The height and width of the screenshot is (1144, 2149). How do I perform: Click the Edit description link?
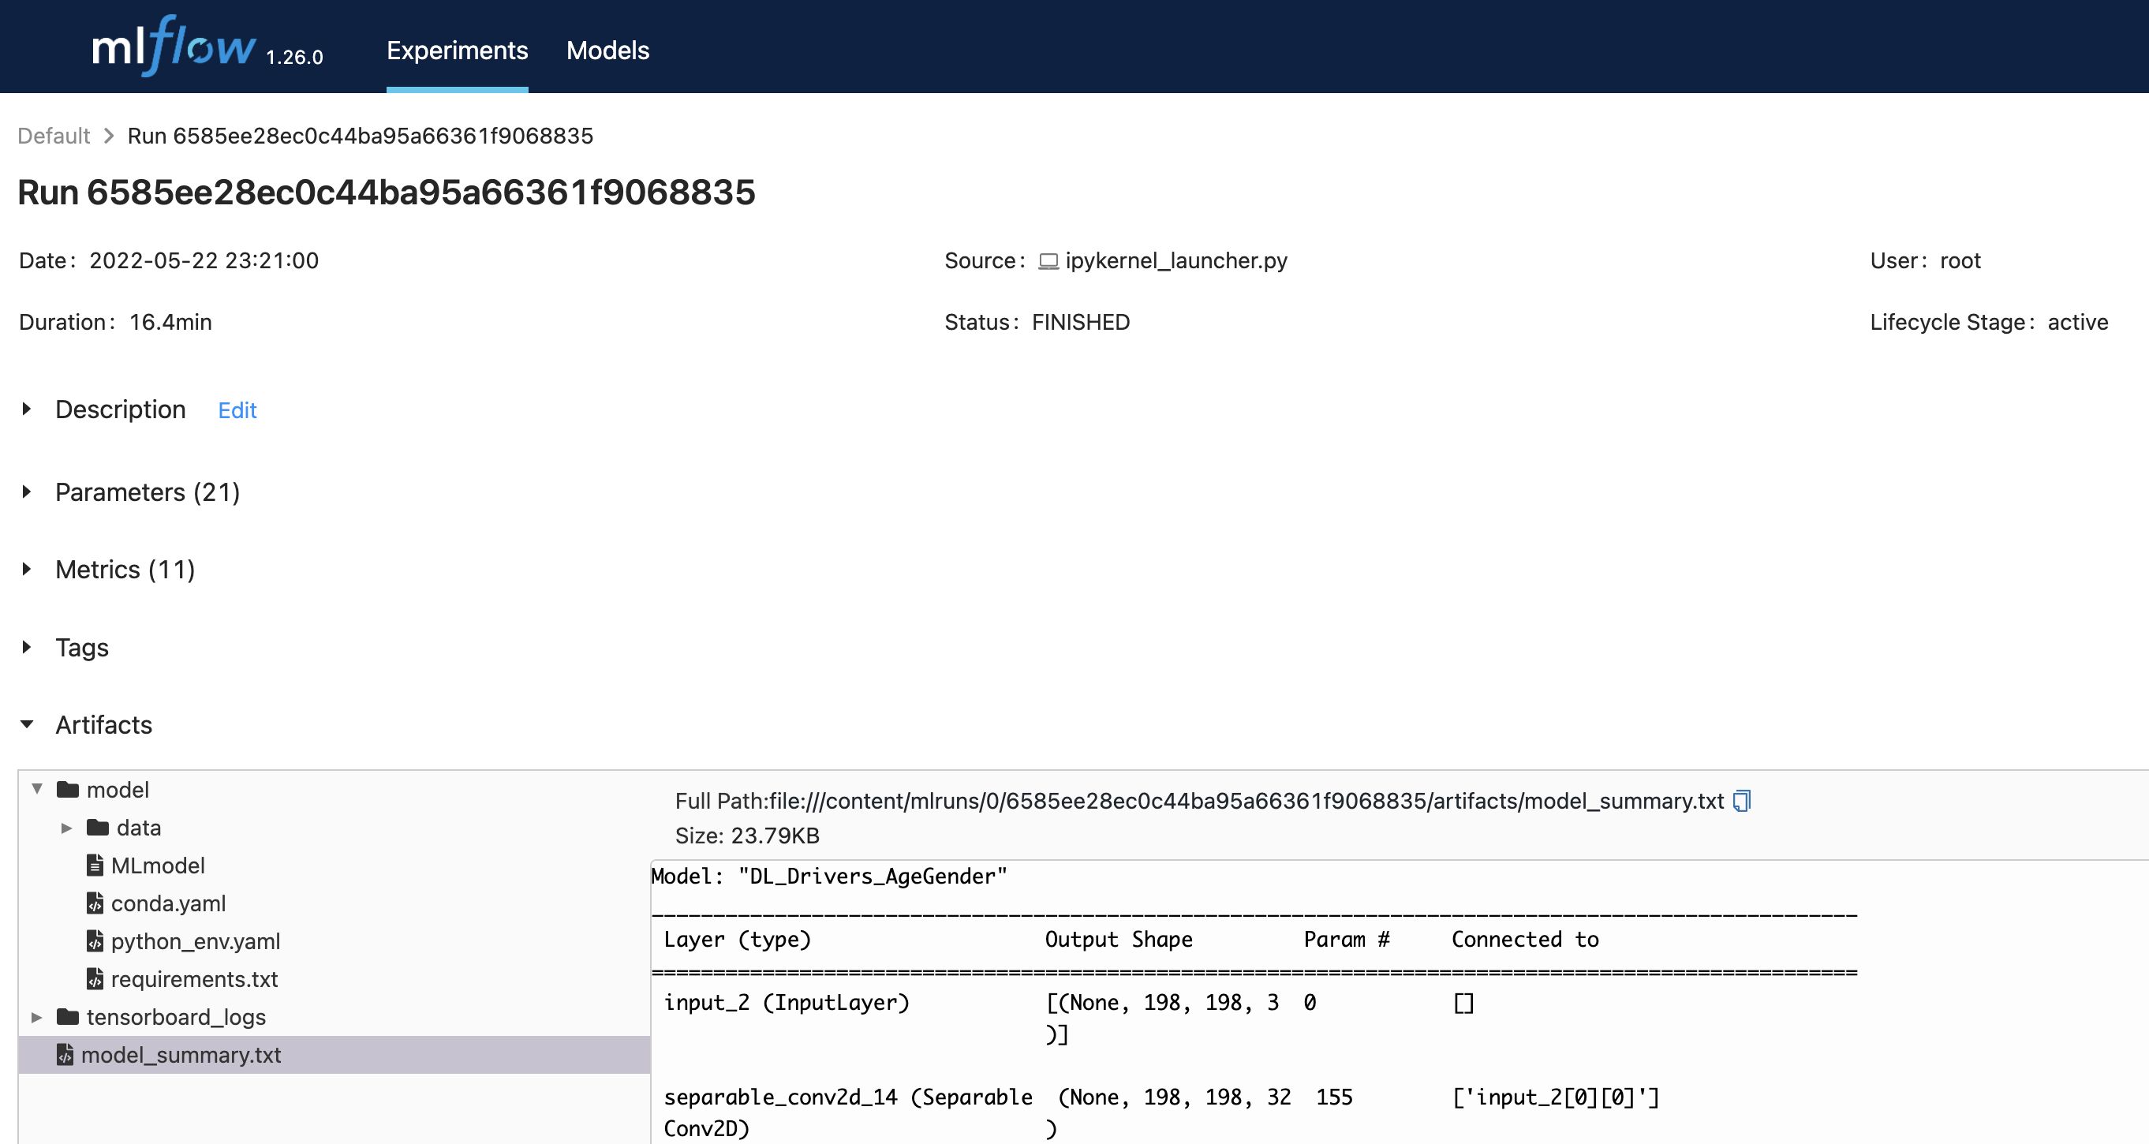click(x=237, y=410)
